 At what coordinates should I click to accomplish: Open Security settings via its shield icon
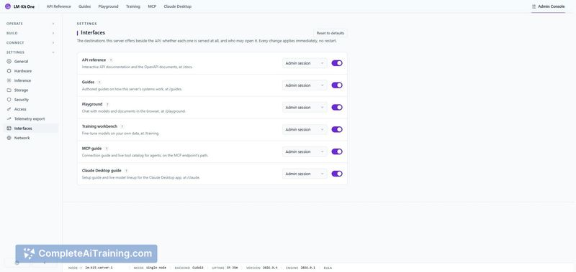(x=9, y=100)
